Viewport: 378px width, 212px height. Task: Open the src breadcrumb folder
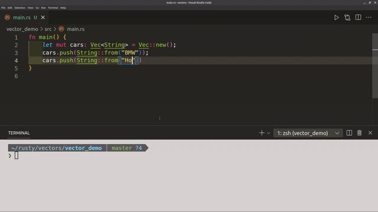click(x=48, y=29)
